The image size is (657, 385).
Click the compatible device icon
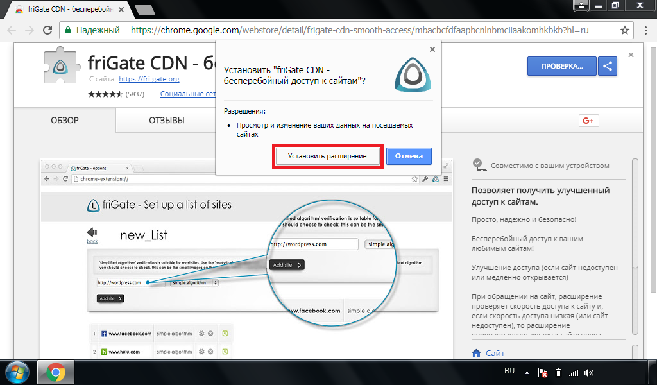[479, 165]
